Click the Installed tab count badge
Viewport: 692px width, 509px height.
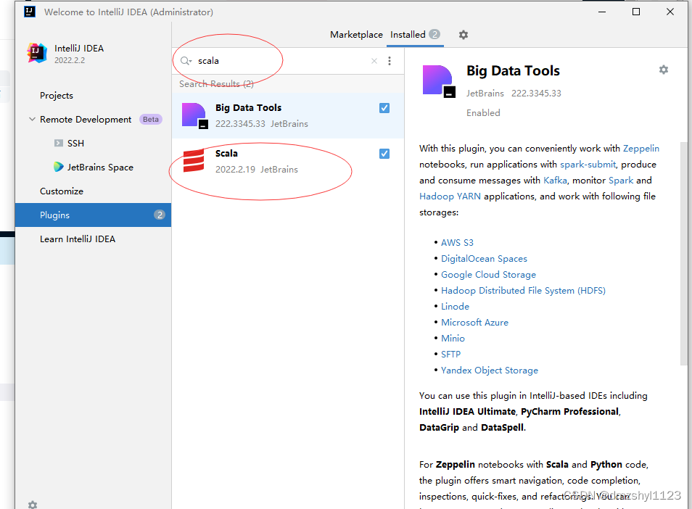[434, 34]
